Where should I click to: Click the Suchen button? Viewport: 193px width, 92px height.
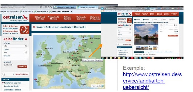22,66
